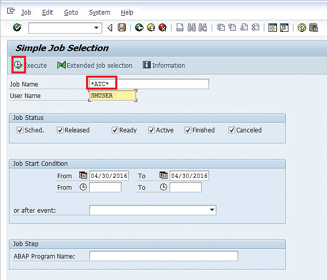Click the Print icon in toolbar

(180, 28)
